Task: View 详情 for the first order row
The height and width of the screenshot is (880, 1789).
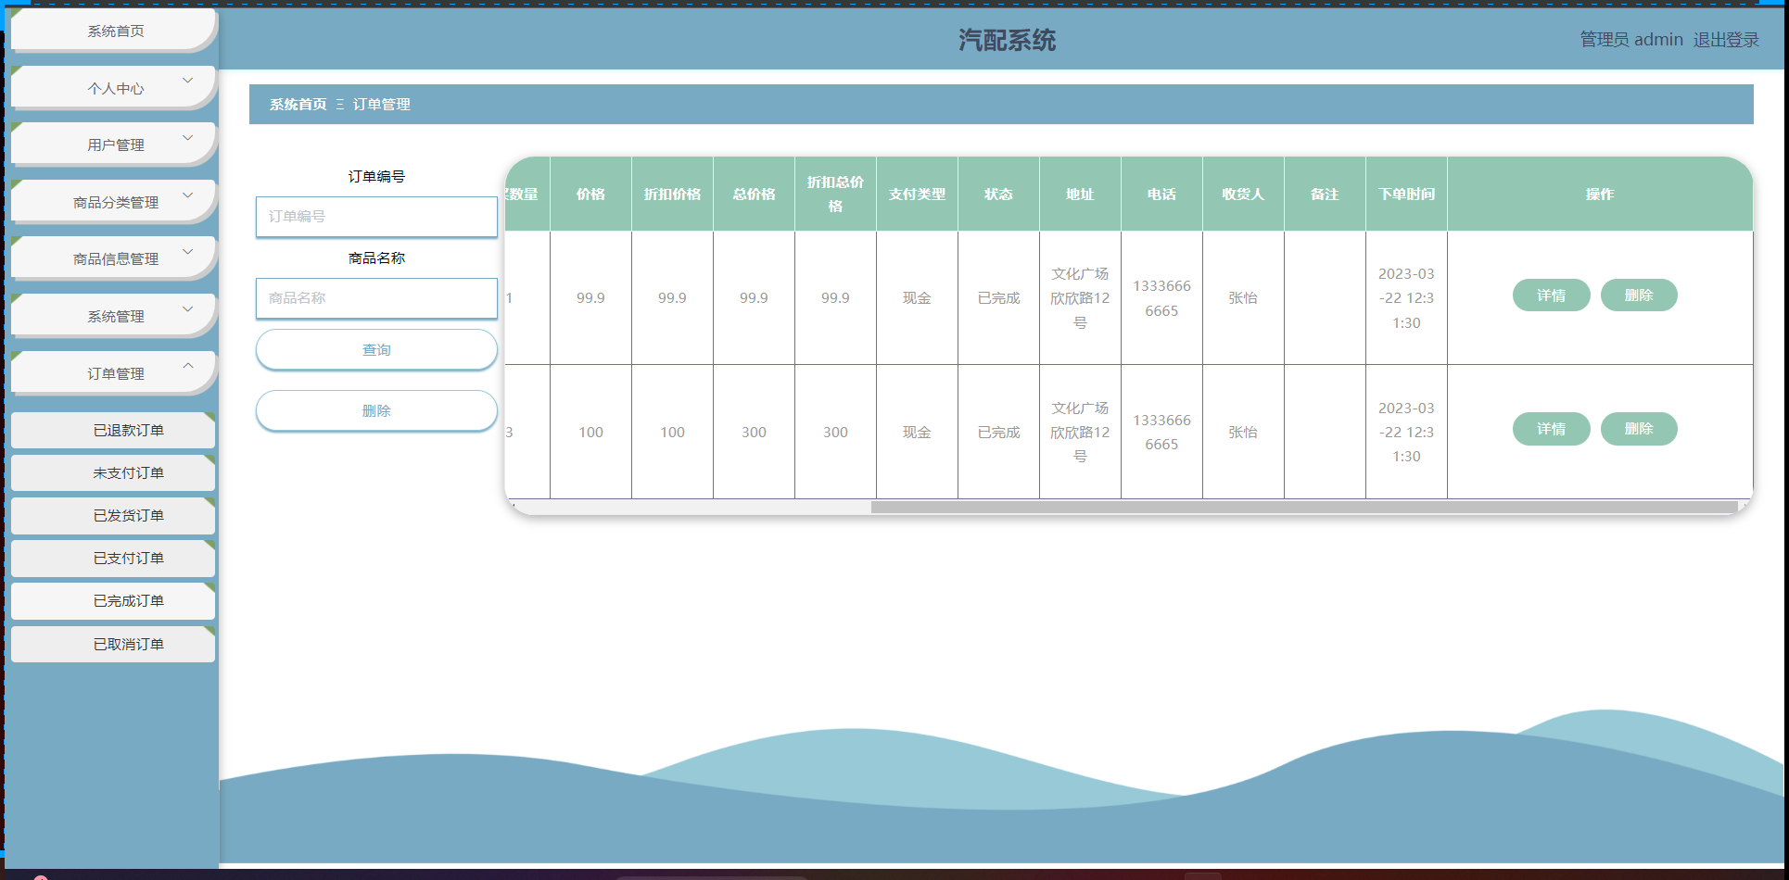Action: (1551, 295)
